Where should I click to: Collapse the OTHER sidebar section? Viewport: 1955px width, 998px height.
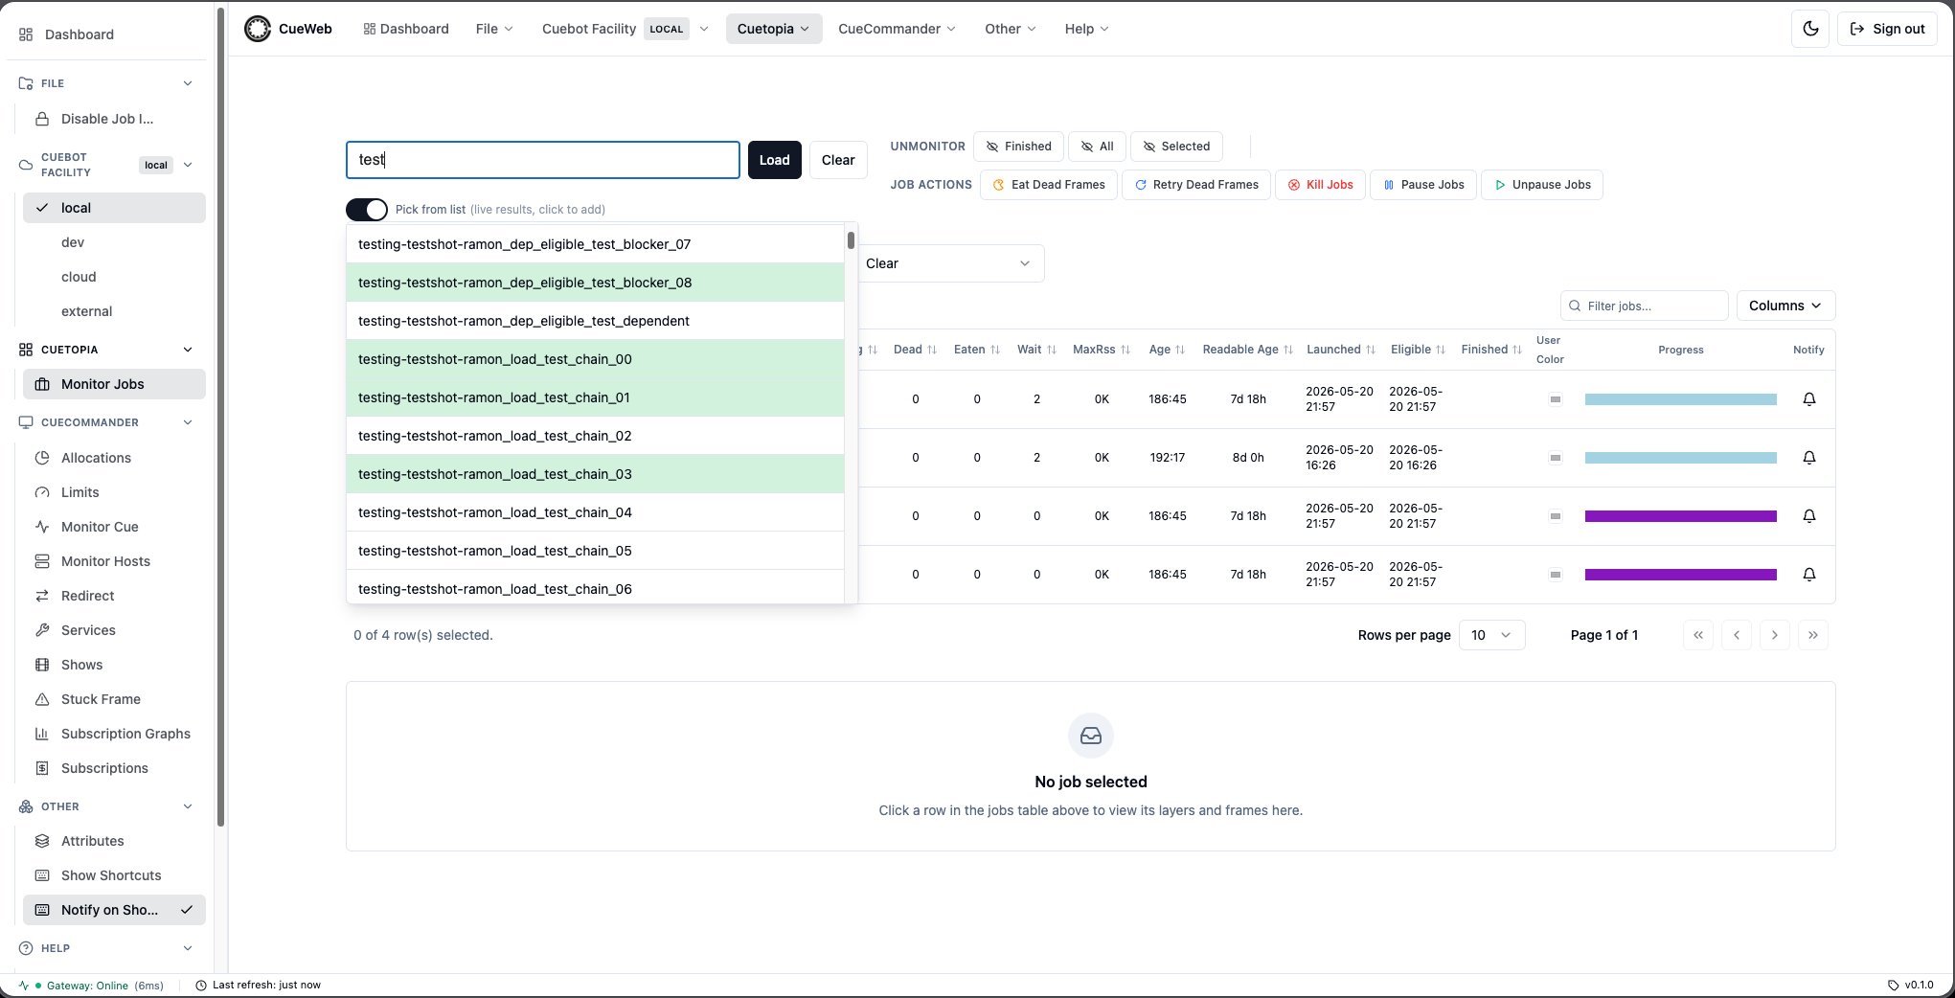click(x=188, y=806)
